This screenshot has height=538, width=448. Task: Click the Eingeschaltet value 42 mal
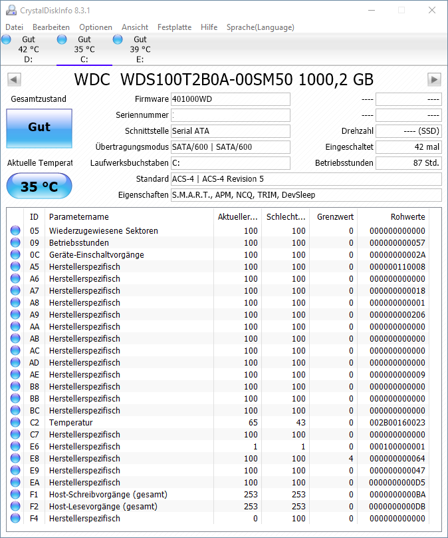pyautogui.click(x=409, y=147)
